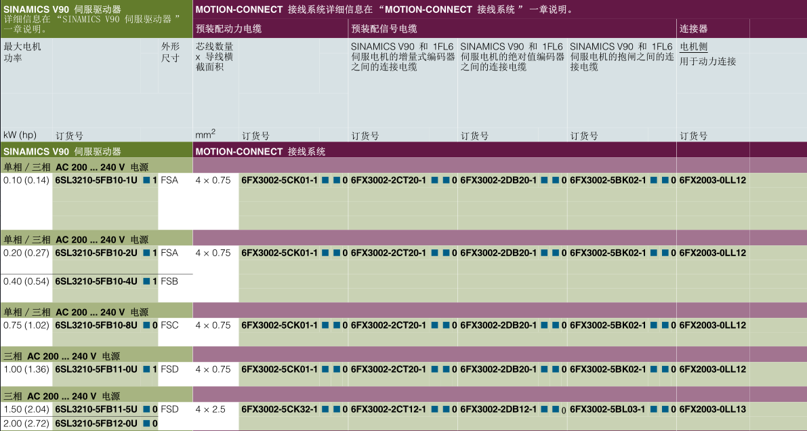Click the FSB frame size cell
Image resolution: width=807 pixels, height=431 pixels.
pyautogui.click(x=169, y=281)
